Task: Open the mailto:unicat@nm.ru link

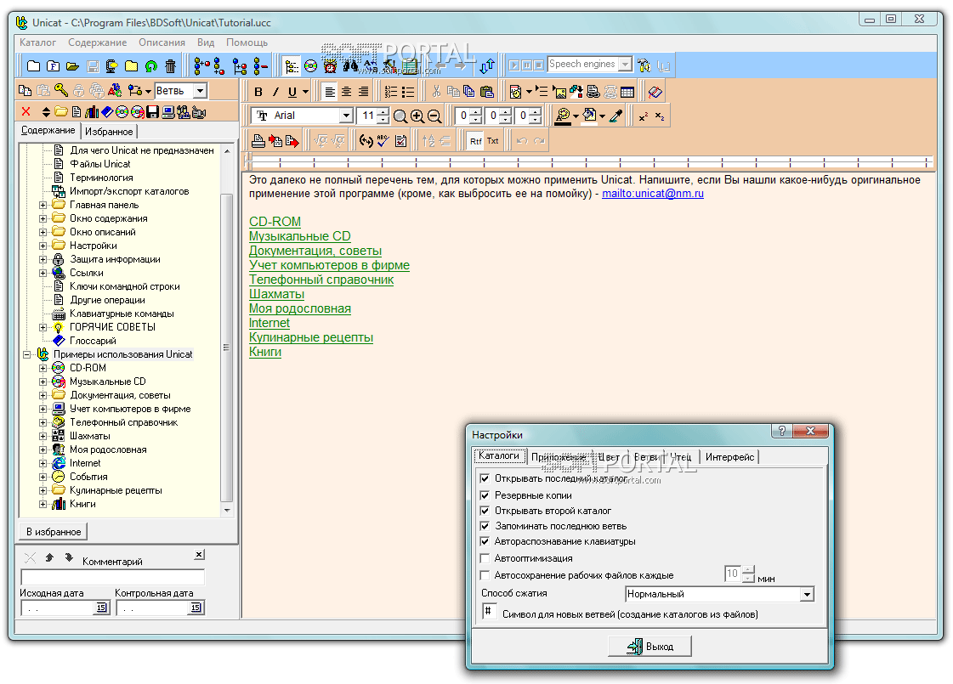Action: 653,194
